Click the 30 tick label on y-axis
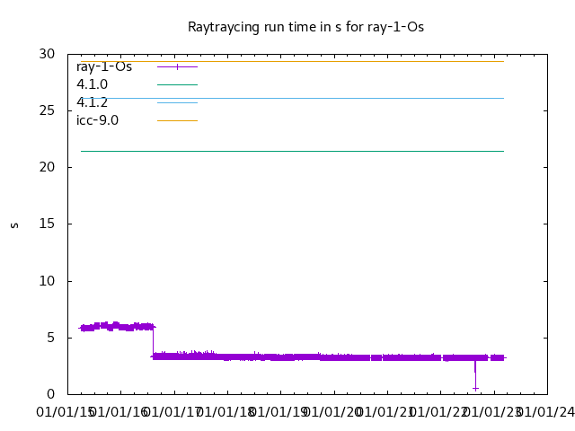The image size is (575, 431). point(49,54)
